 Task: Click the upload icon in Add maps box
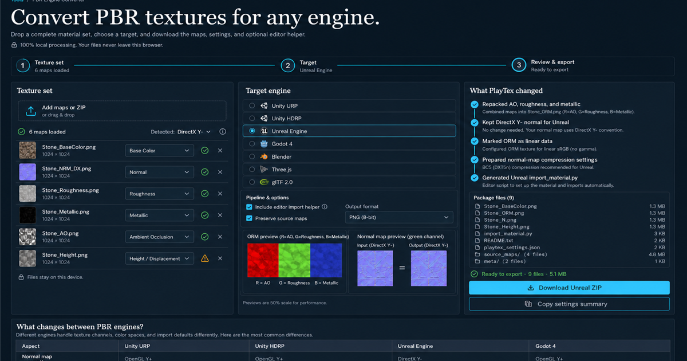[x=31, y=111]
